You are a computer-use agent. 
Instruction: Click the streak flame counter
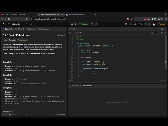[x=140, y=24]
